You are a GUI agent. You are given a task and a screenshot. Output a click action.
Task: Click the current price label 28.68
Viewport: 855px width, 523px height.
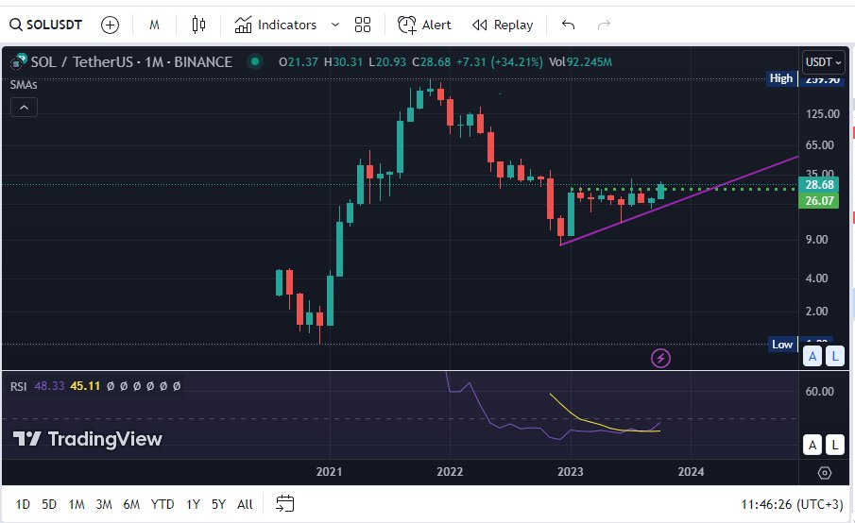coord(819,185)
